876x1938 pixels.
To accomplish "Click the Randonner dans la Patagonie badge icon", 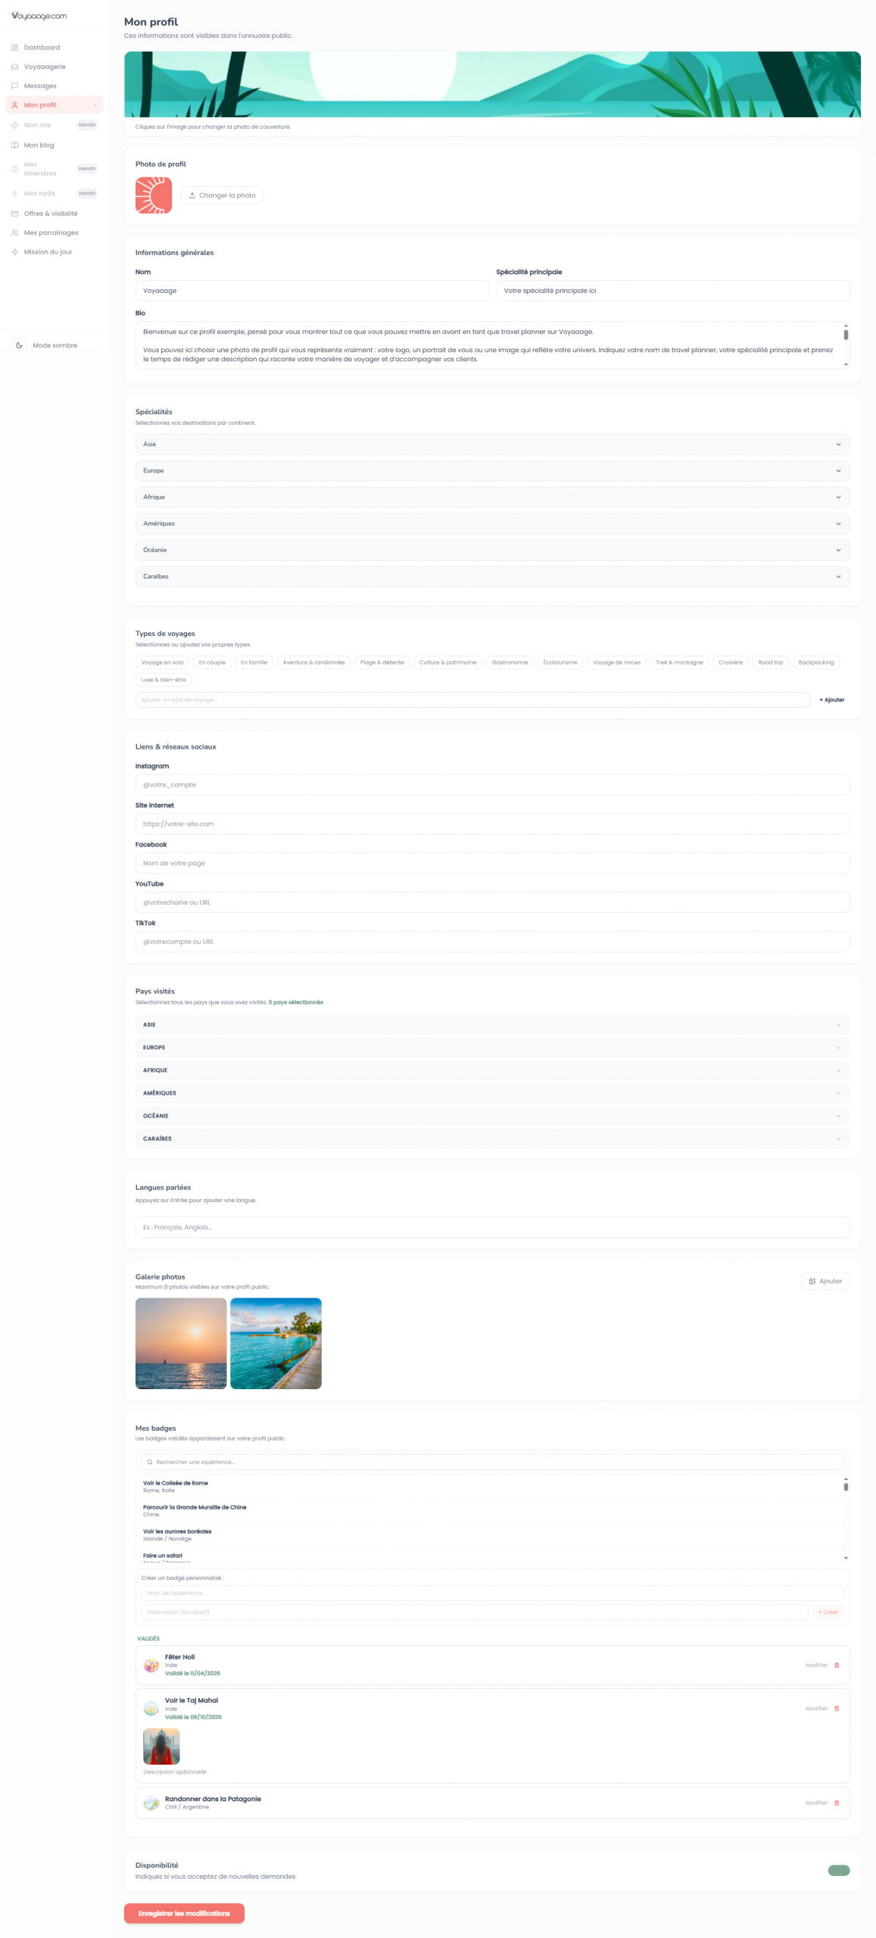I will [151, 1803].
